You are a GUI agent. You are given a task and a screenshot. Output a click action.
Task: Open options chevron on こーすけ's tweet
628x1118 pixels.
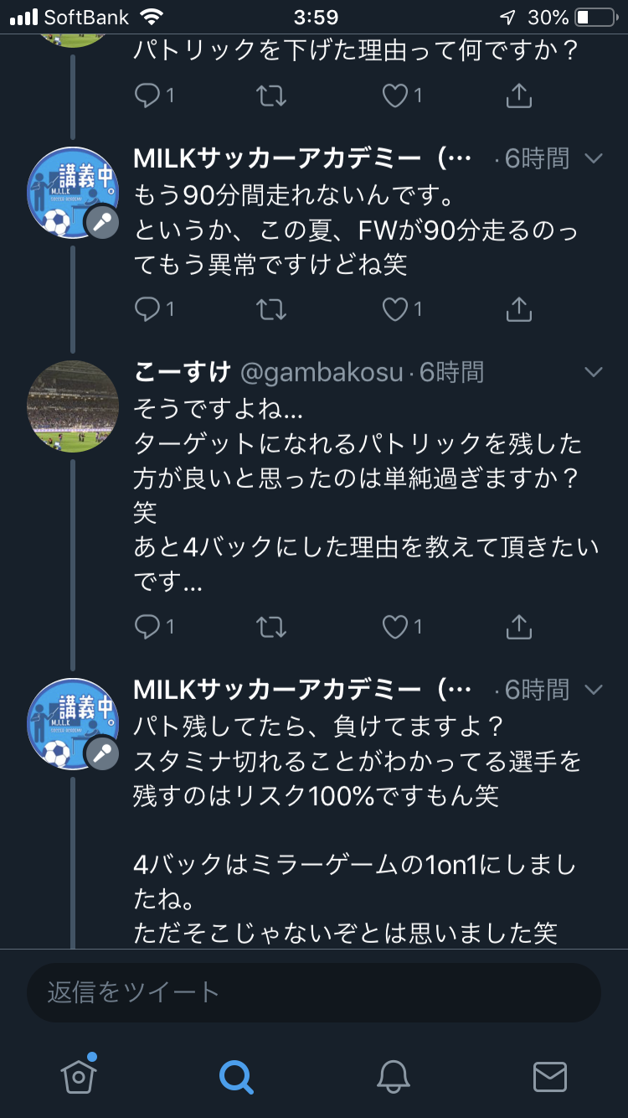593,372
